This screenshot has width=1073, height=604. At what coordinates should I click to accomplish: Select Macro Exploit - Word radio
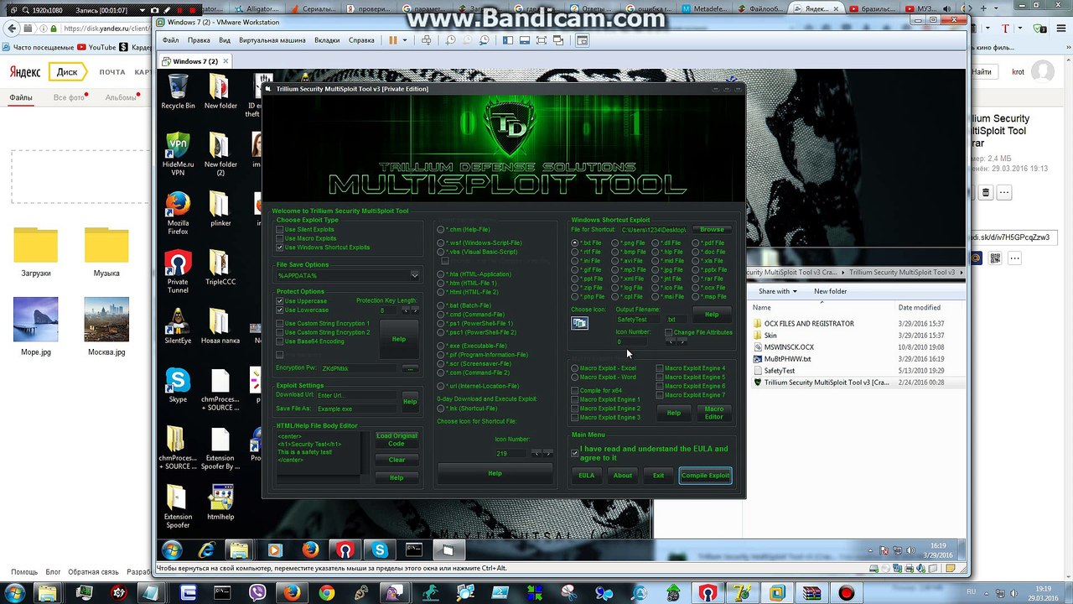575,377
